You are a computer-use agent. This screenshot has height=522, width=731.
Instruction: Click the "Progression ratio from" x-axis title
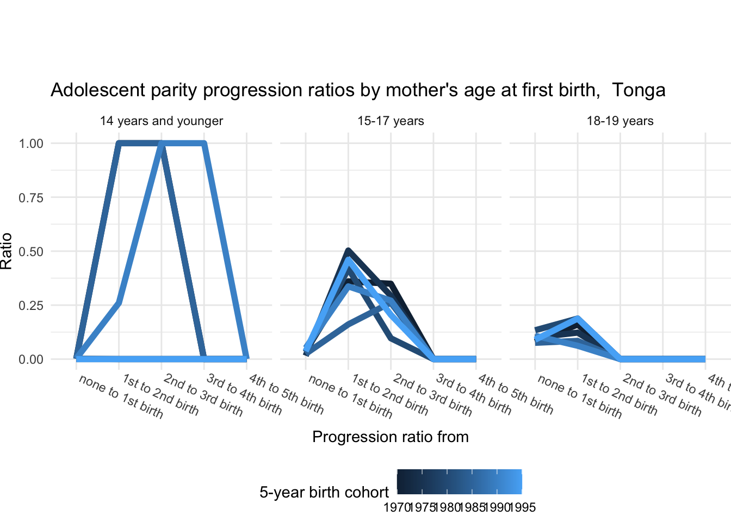391,437
